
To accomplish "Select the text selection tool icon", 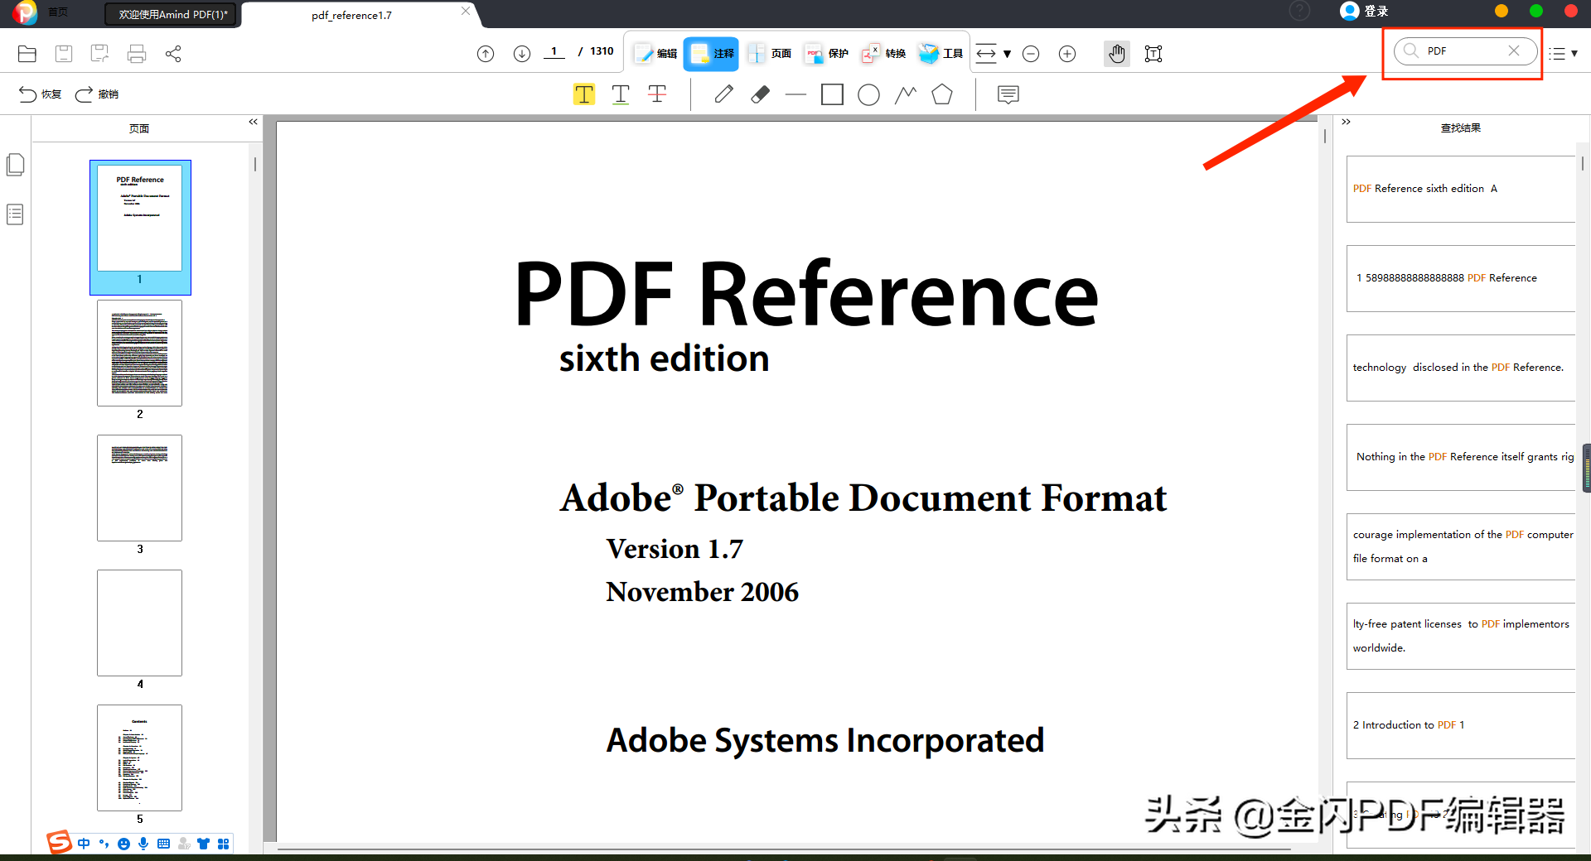I will tap(1153, 54).
